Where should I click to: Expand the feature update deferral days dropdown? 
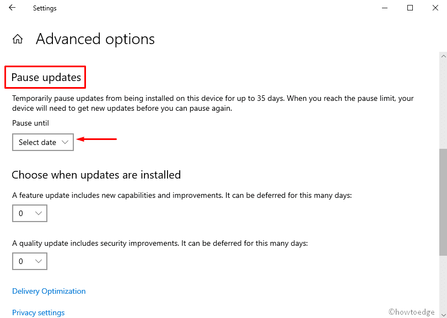pos(30,213)
